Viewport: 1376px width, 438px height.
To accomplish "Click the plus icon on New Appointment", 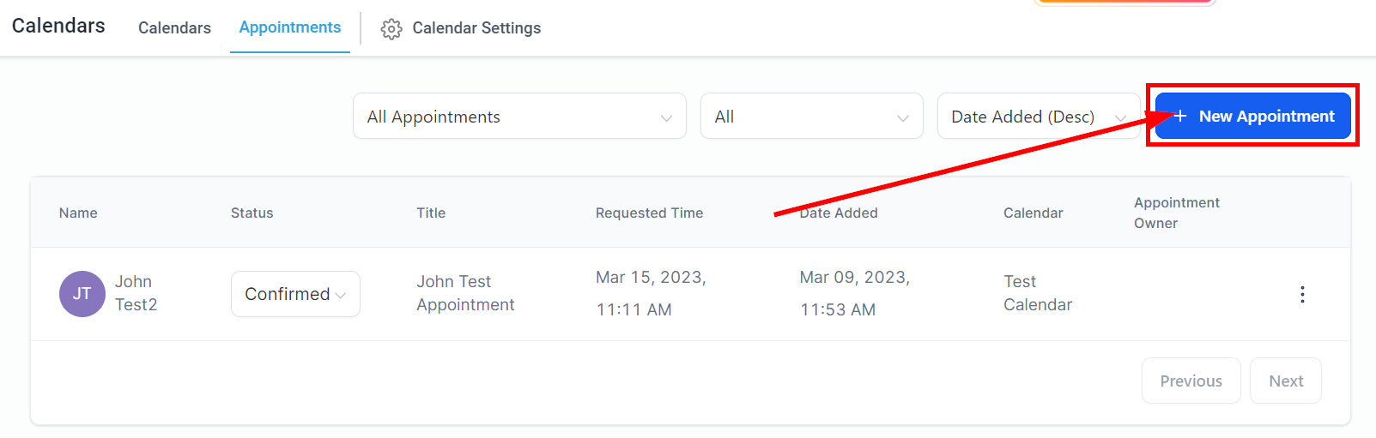I will (1180, 116).
